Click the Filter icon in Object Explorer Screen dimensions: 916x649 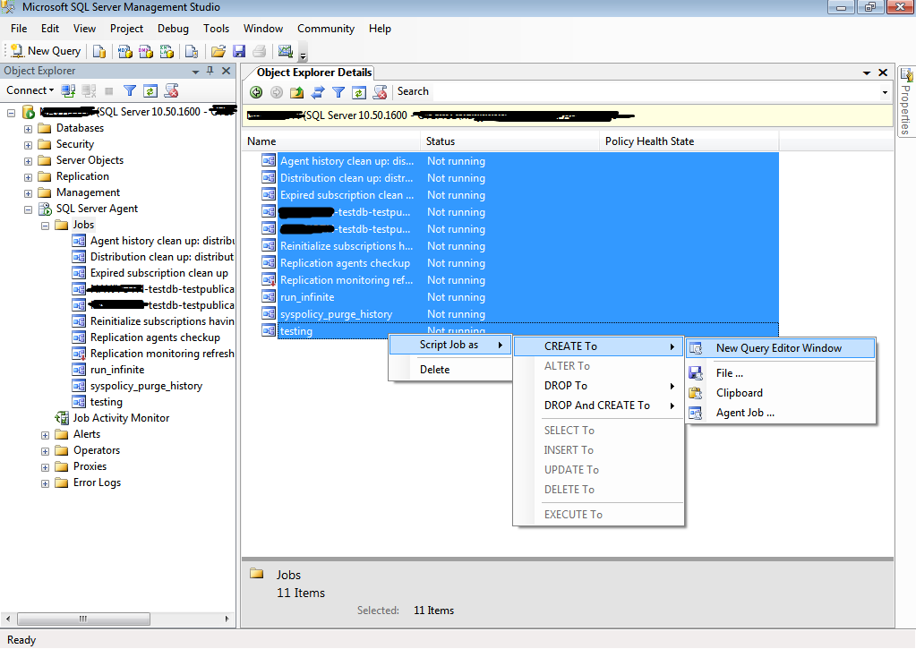pos(130,90)
